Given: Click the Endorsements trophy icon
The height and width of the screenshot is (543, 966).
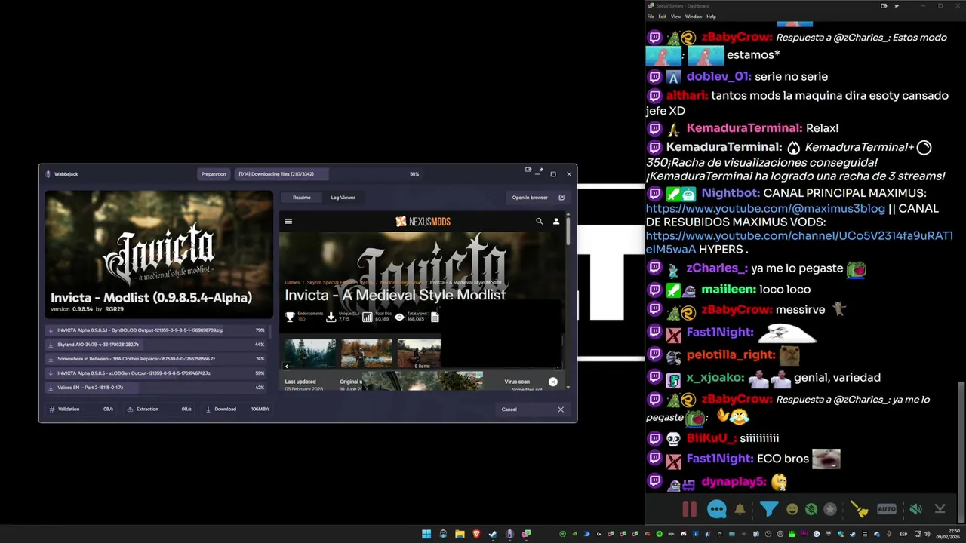Looking at the screenshot, I should (290, 318).
